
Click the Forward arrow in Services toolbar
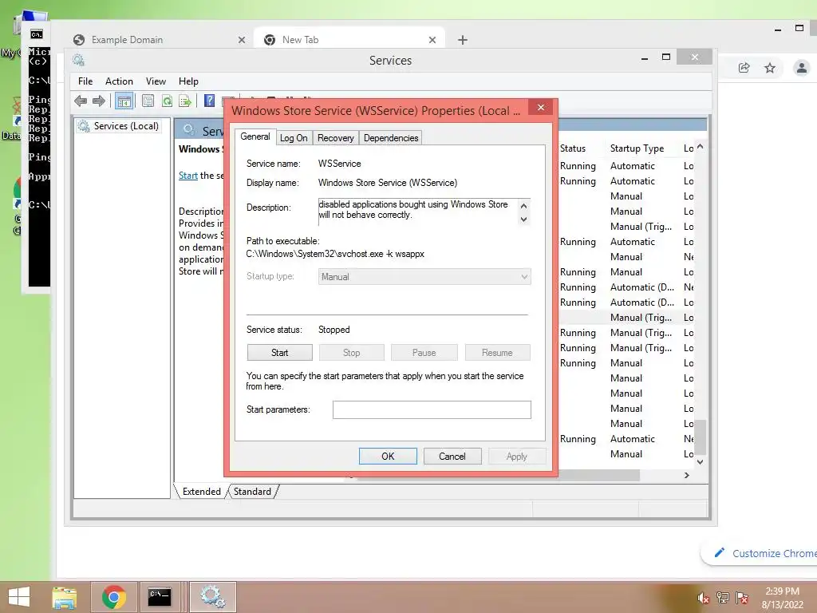coord(98,101)
